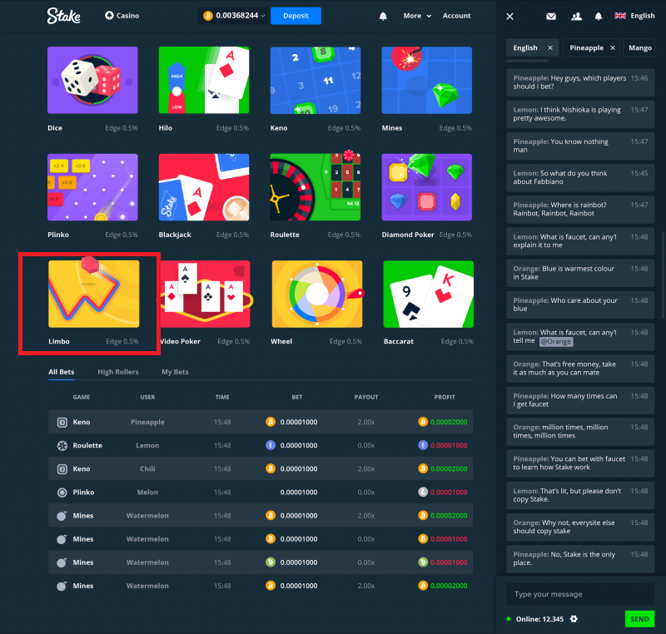The height and width of the screenshot is (634, 666).
Task: Open the Roulette game thumbnail
Action: pyautogui.click(x=316, y=187)
